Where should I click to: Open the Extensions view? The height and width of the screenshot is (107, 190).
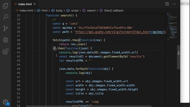tap(5, 51)
